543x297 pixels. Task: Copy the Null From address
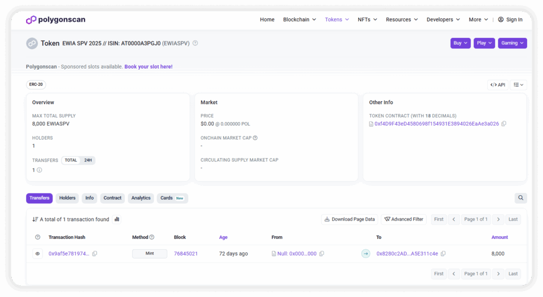(x=321, y=254)
